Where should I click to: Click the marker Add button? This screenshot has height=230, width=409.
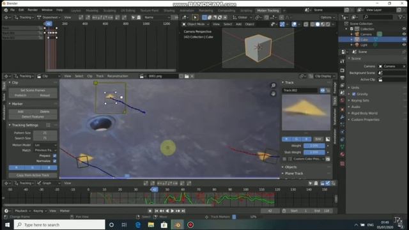click(21, 111)
